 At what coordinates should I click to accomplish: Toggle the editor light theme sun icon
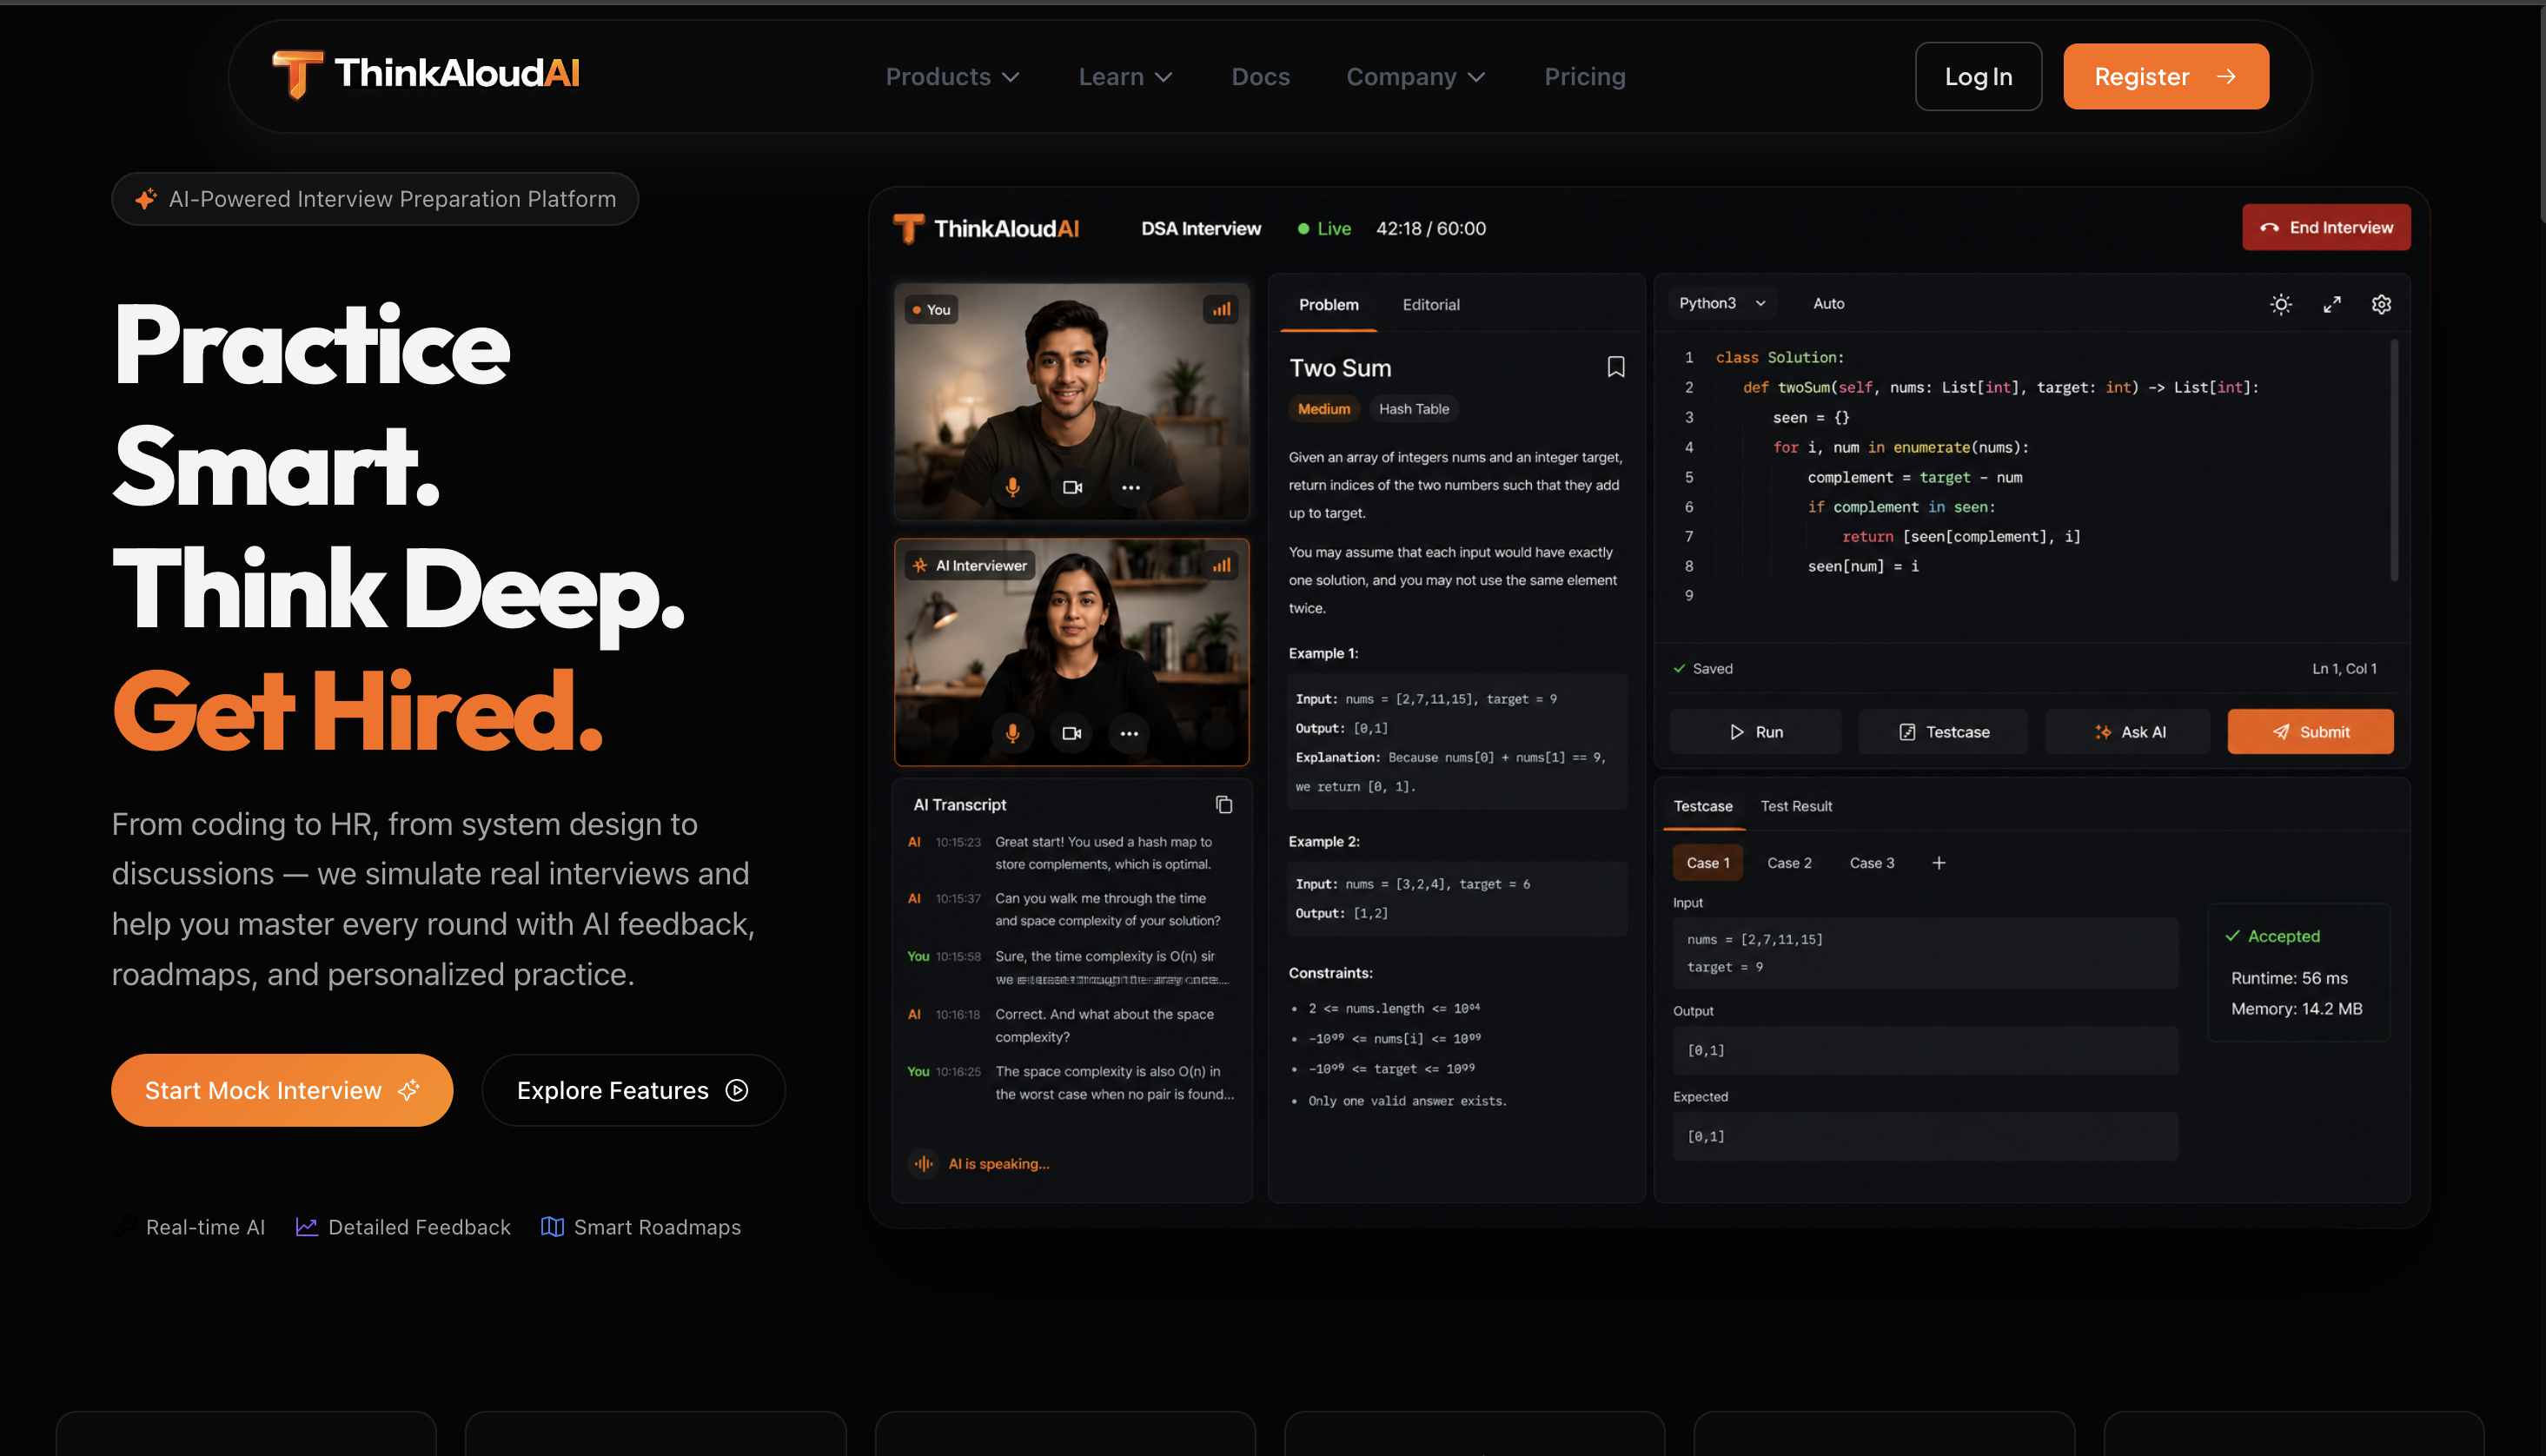pyautogui.click(x=2280, y=304)
